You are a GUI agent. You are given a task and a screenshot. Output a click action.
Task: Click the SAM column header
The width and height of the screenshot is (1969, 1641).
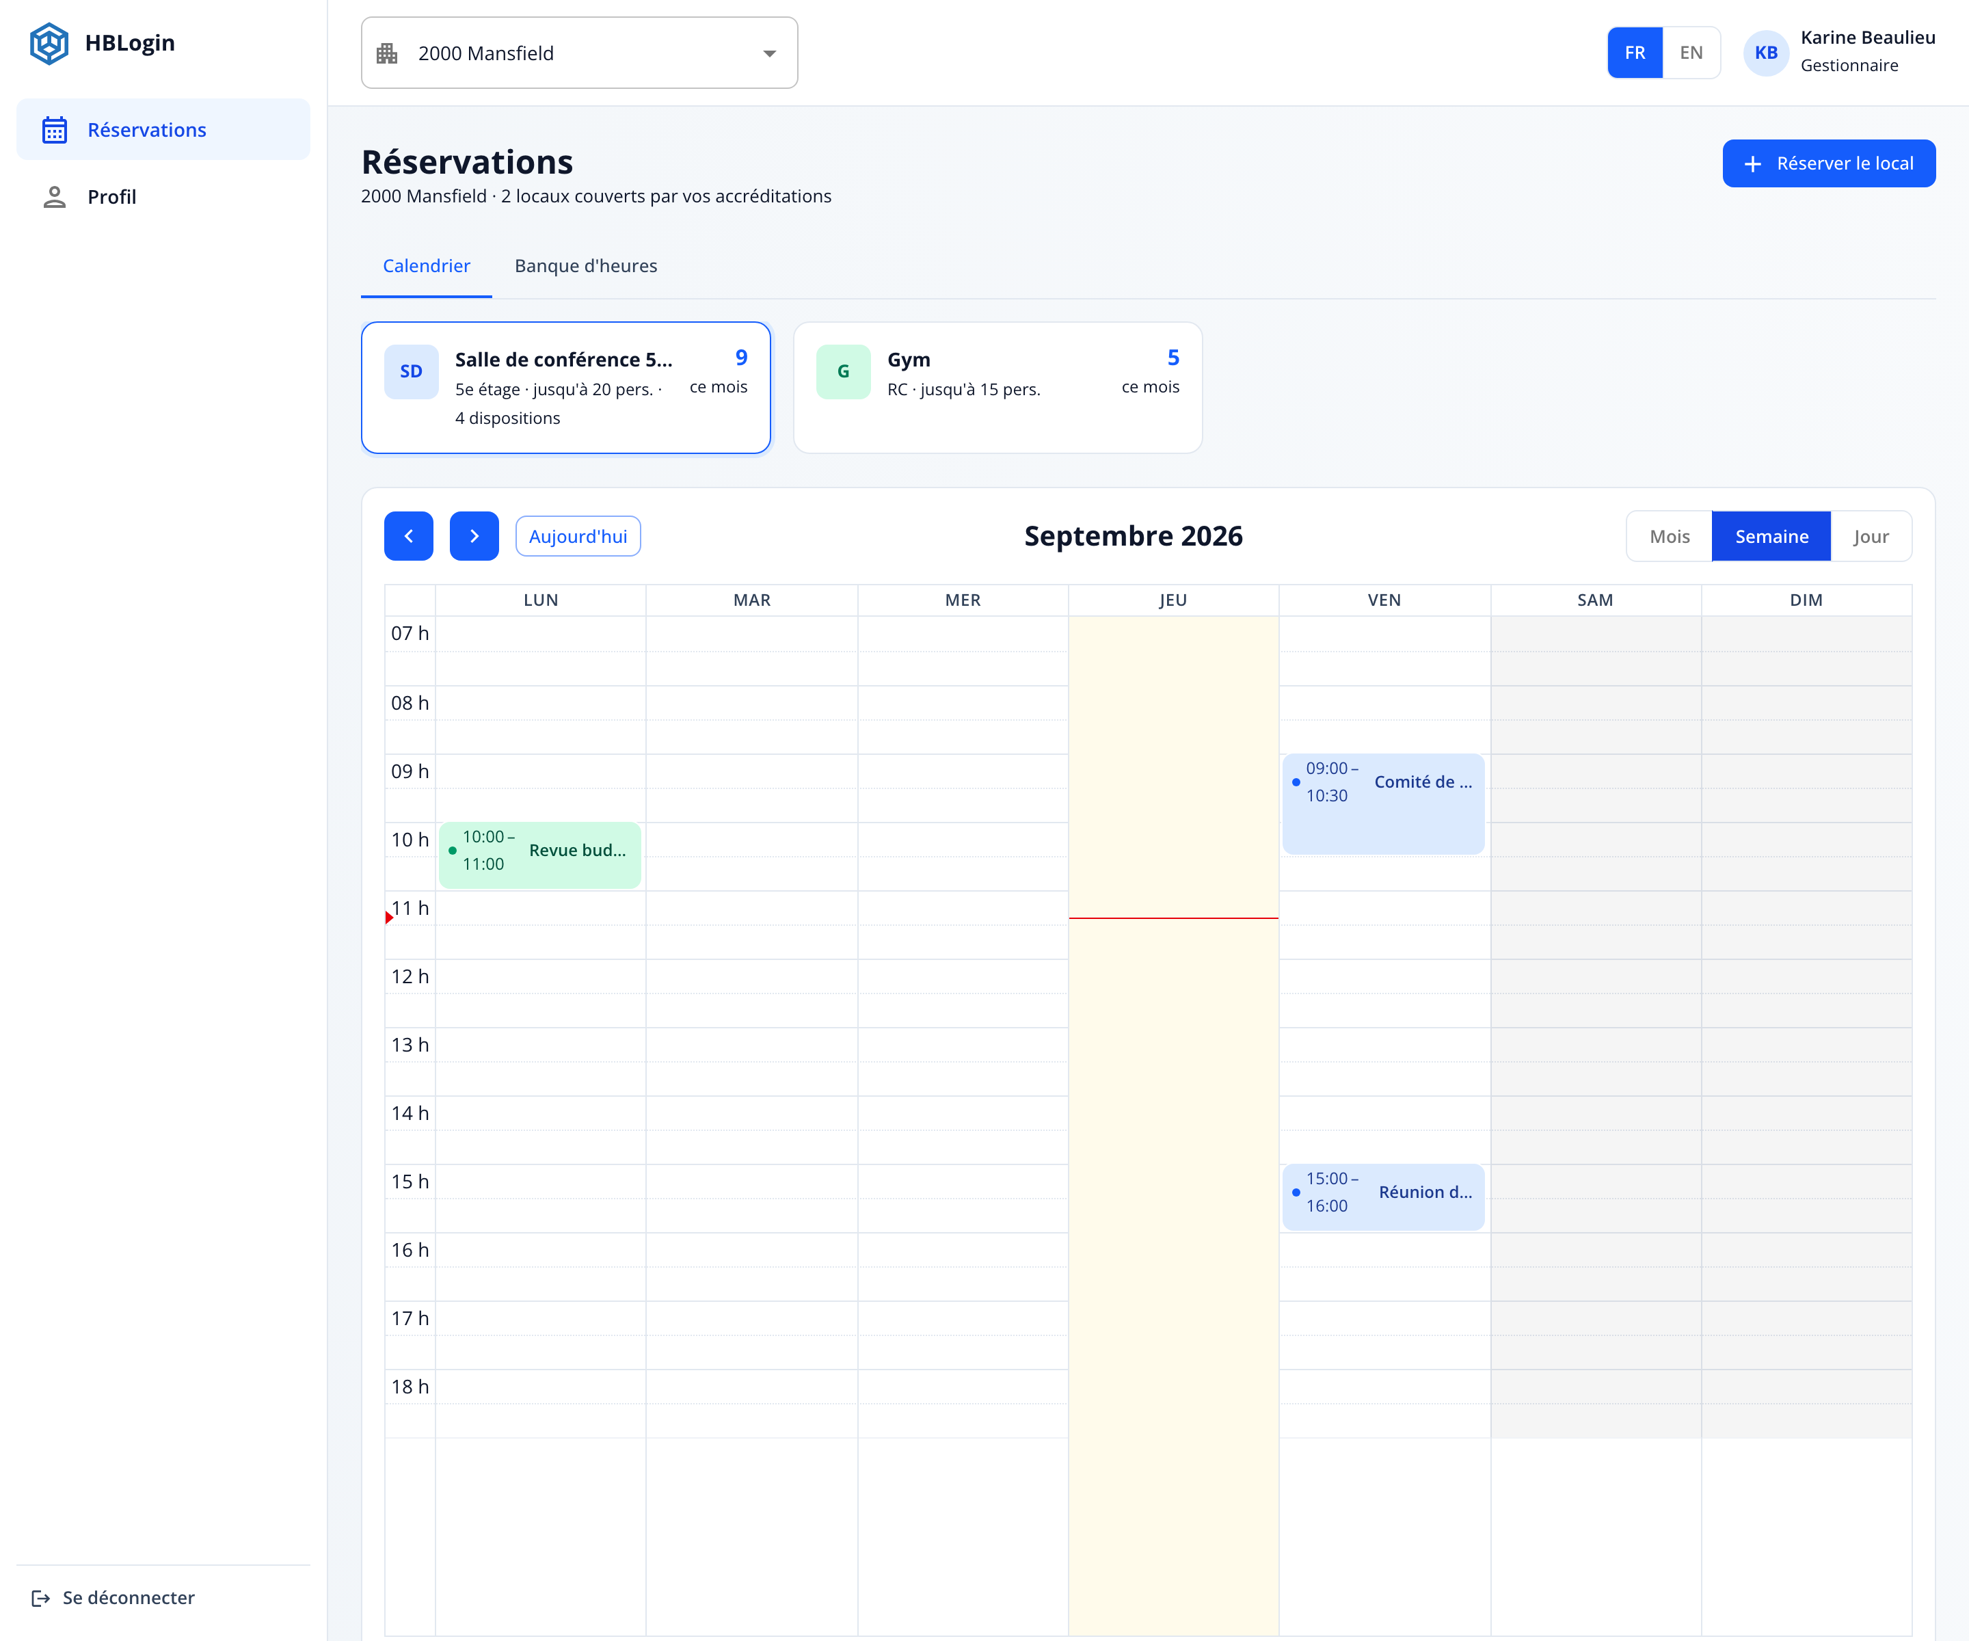(x=1595, y=600)
